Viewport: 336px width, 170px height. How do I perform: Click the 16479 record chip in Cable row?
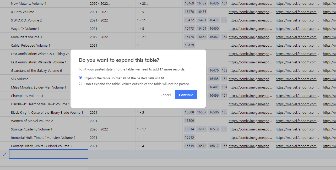pyautogui.click(x=189, y=45)
